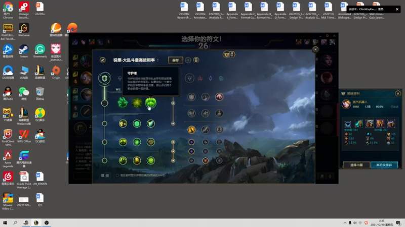Click the blue rune recommendation button
The image size is (405, 227).
click(384, 165)
